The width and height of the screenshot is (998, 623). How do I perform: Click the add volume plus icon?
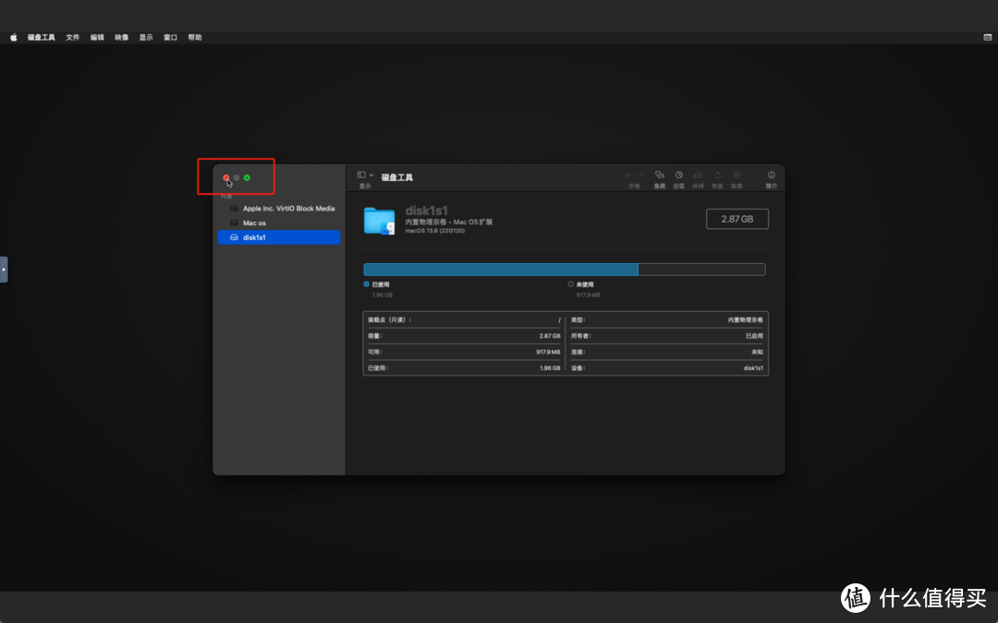click(627, 174)
